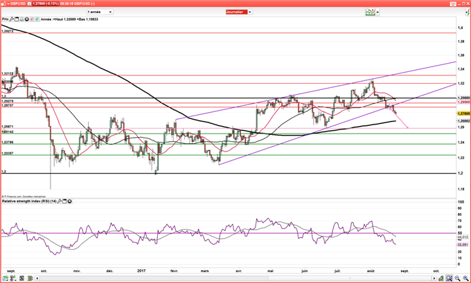471x283 pixels.
Task: Click the 1,29889 price axis label
Action: coord(463,98)
